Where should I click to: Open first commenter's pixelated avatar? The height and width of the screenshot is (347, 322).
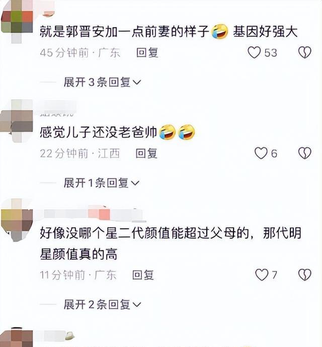click(17, 22)
